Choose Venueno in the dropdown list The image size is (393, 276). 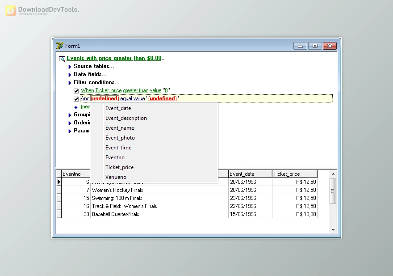(116, 177)
